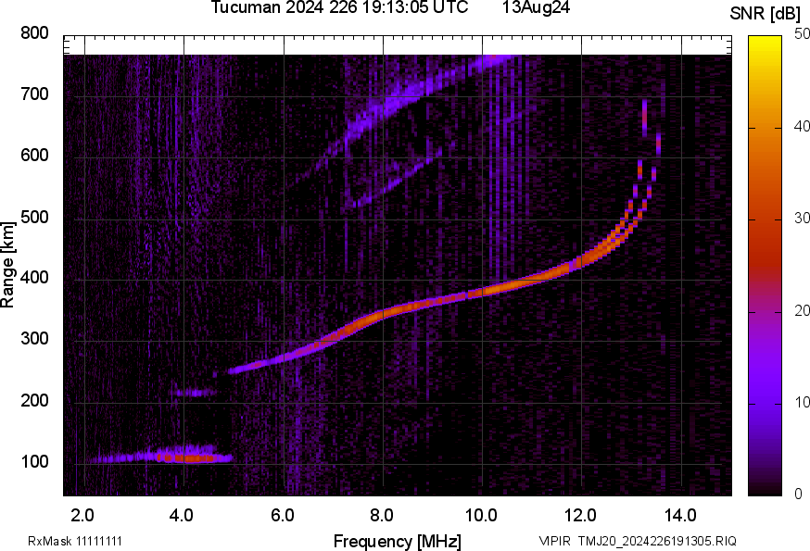Click the colorbar tick value '50'
Viewport: 810px width, 551px height.
pyautogui.click(x=802, y=34)
